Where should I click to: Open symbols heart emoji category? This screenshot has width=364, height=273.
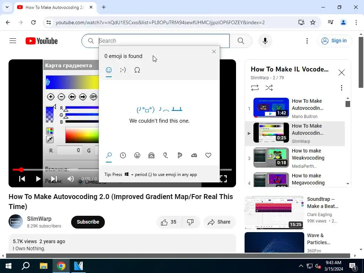click(x=208, y=155)
